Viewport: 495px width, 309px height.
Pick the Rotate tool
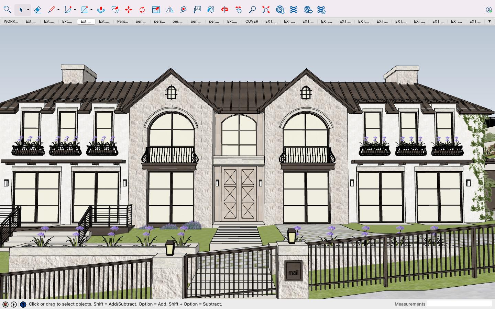(x=142, y=10)
